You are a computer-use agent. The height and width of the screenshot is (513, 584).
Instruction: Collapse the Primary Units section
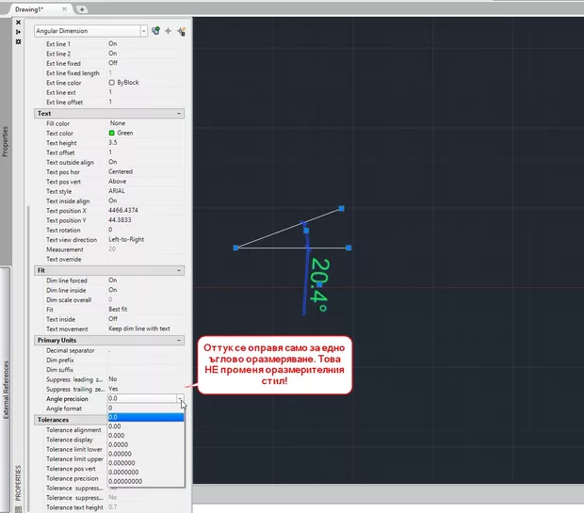(x=179, y=340)
